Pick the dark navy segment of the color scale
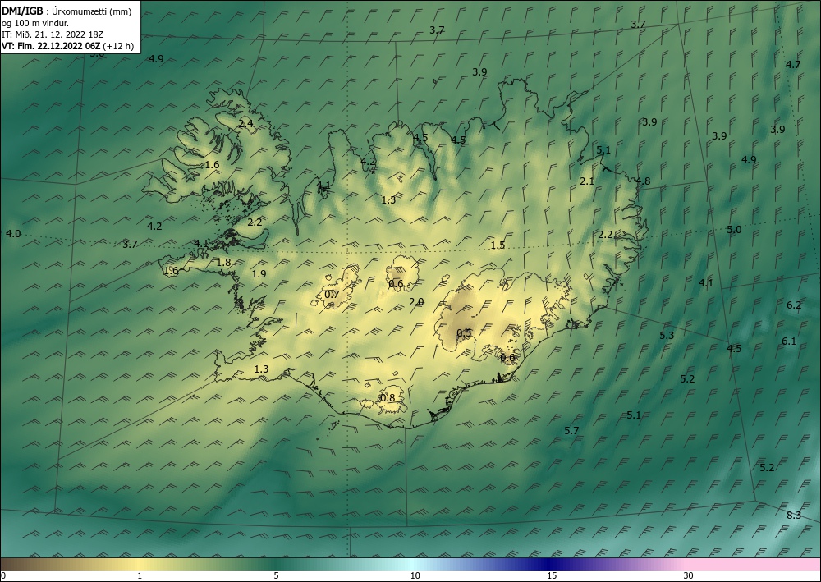 [x=550, y=564]
